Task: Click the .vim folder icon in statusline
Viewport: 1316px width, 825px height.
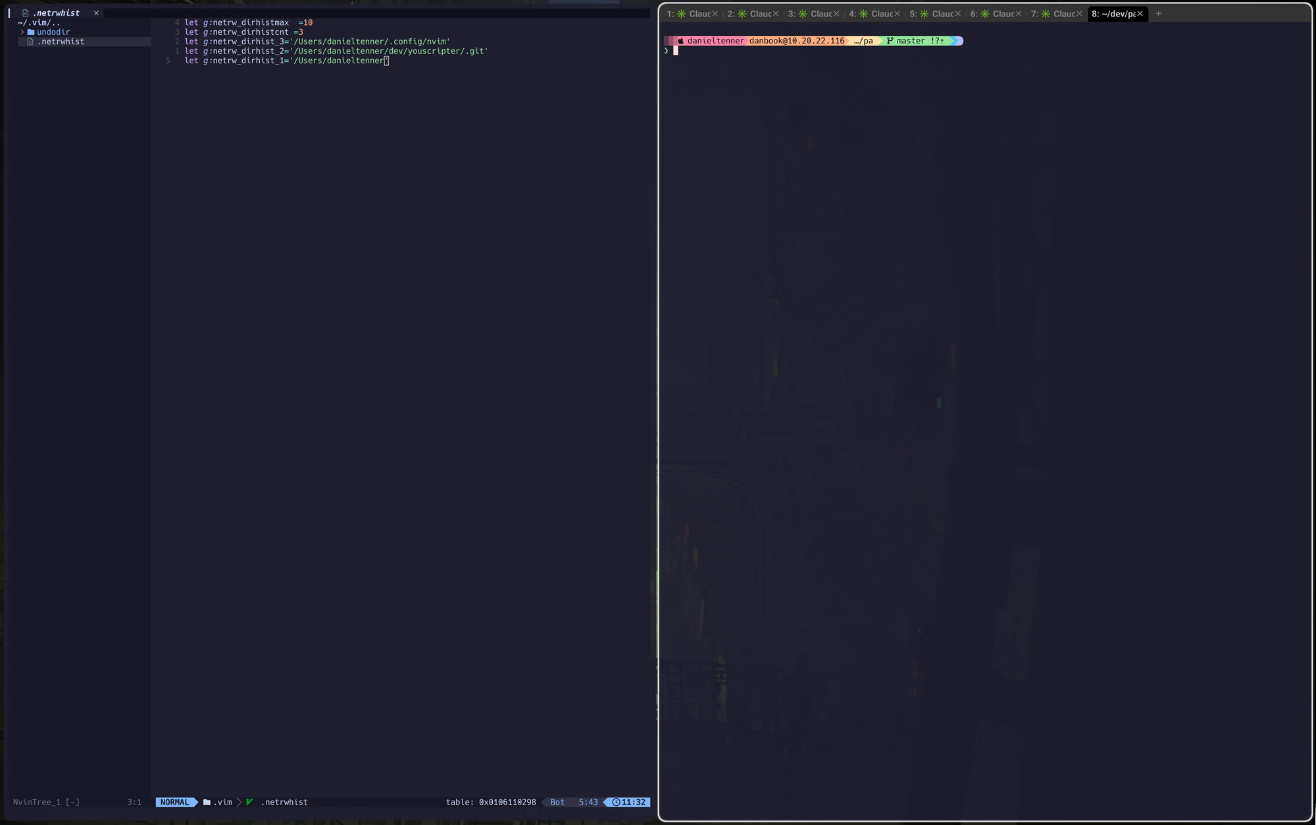Action: 207,802
